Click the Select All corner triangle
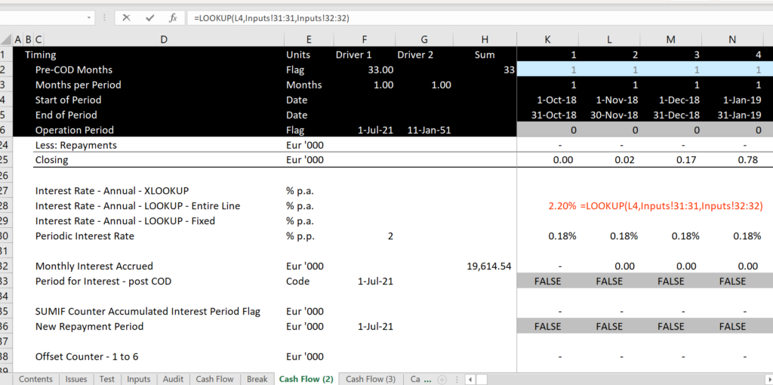Image resolution: width=773 pixels, height=385 pixels. [6, 39]
